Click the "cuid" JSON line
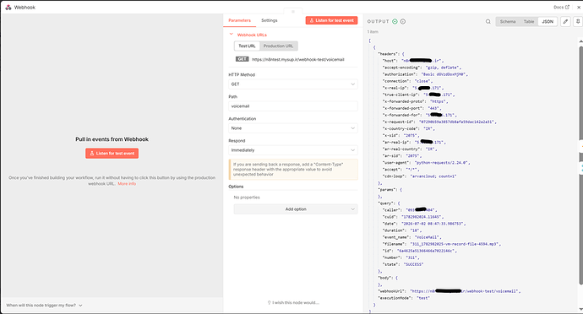Screen dimensions: 583x314 [x=412, y=217]
